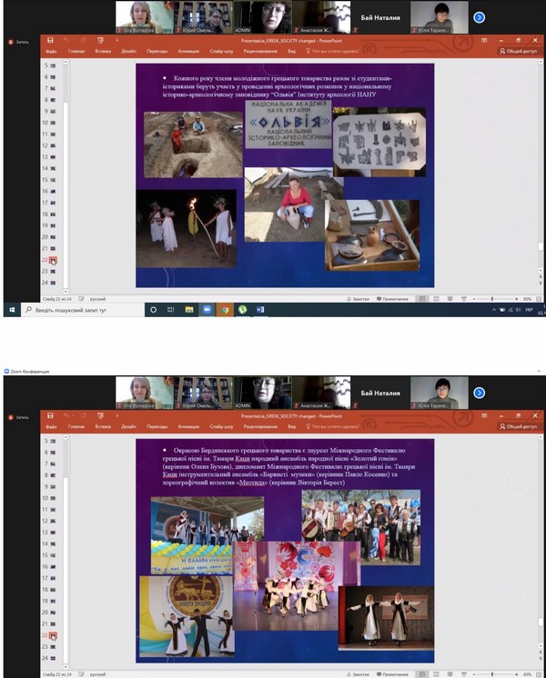Select Vira Burnazova's video tile, upper screenshot
Image resolution: width=546 pixels, height=678 pixels.
(x=144, y=17)
